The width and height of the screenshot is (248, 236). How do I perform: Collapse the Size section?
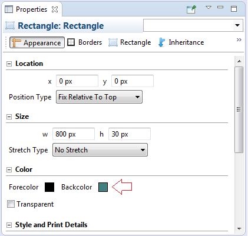click(x=9, y=117)
